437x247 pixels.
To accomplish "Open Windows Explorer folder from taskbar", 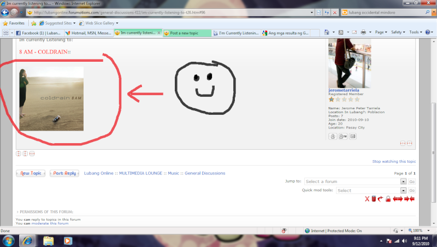I will [x=49, y=241].
